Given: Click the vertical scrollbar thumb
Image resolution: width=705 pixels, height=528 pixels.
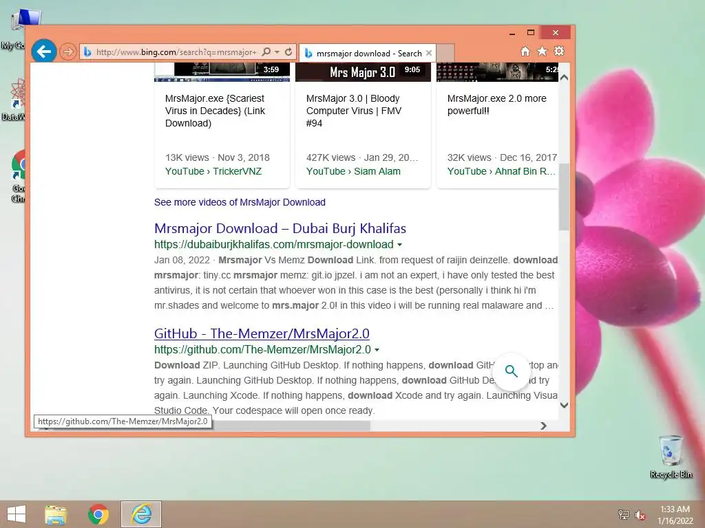Looking at the screenshot, I should click(x=565, y=197).
